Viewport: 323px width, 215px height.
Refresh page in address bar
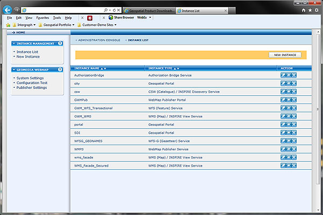coord(114,10)
